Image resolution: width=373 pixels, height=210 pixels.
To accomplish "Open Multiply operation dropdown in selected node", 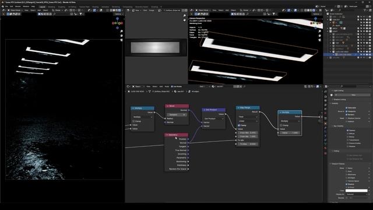I will 290,121.
